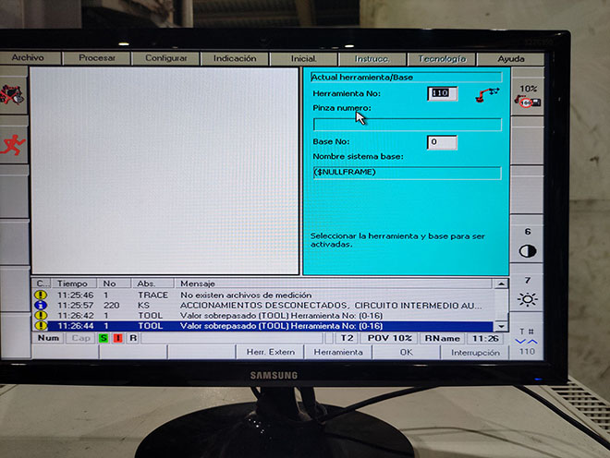Open the Archivo menu
The height and width of the screenshot is (458, 610).
28,58
